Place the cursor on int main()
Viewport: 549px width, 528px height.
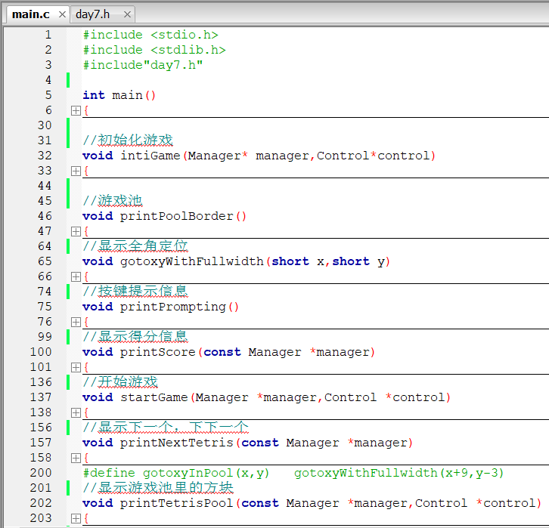click(x=119, y=95)
